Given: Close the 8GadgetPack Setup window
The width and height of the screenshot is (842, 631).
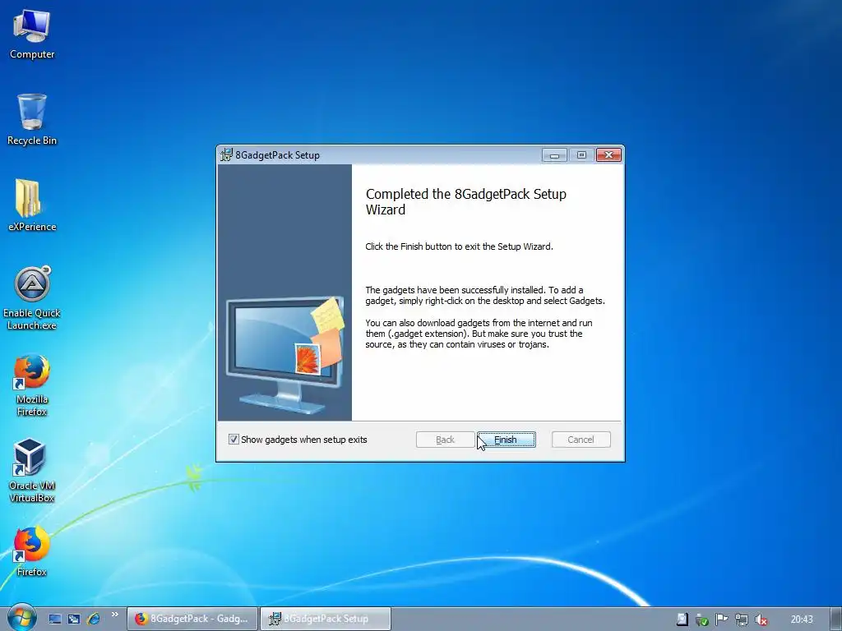Looking at the screenshot, I should coord(608,155).
